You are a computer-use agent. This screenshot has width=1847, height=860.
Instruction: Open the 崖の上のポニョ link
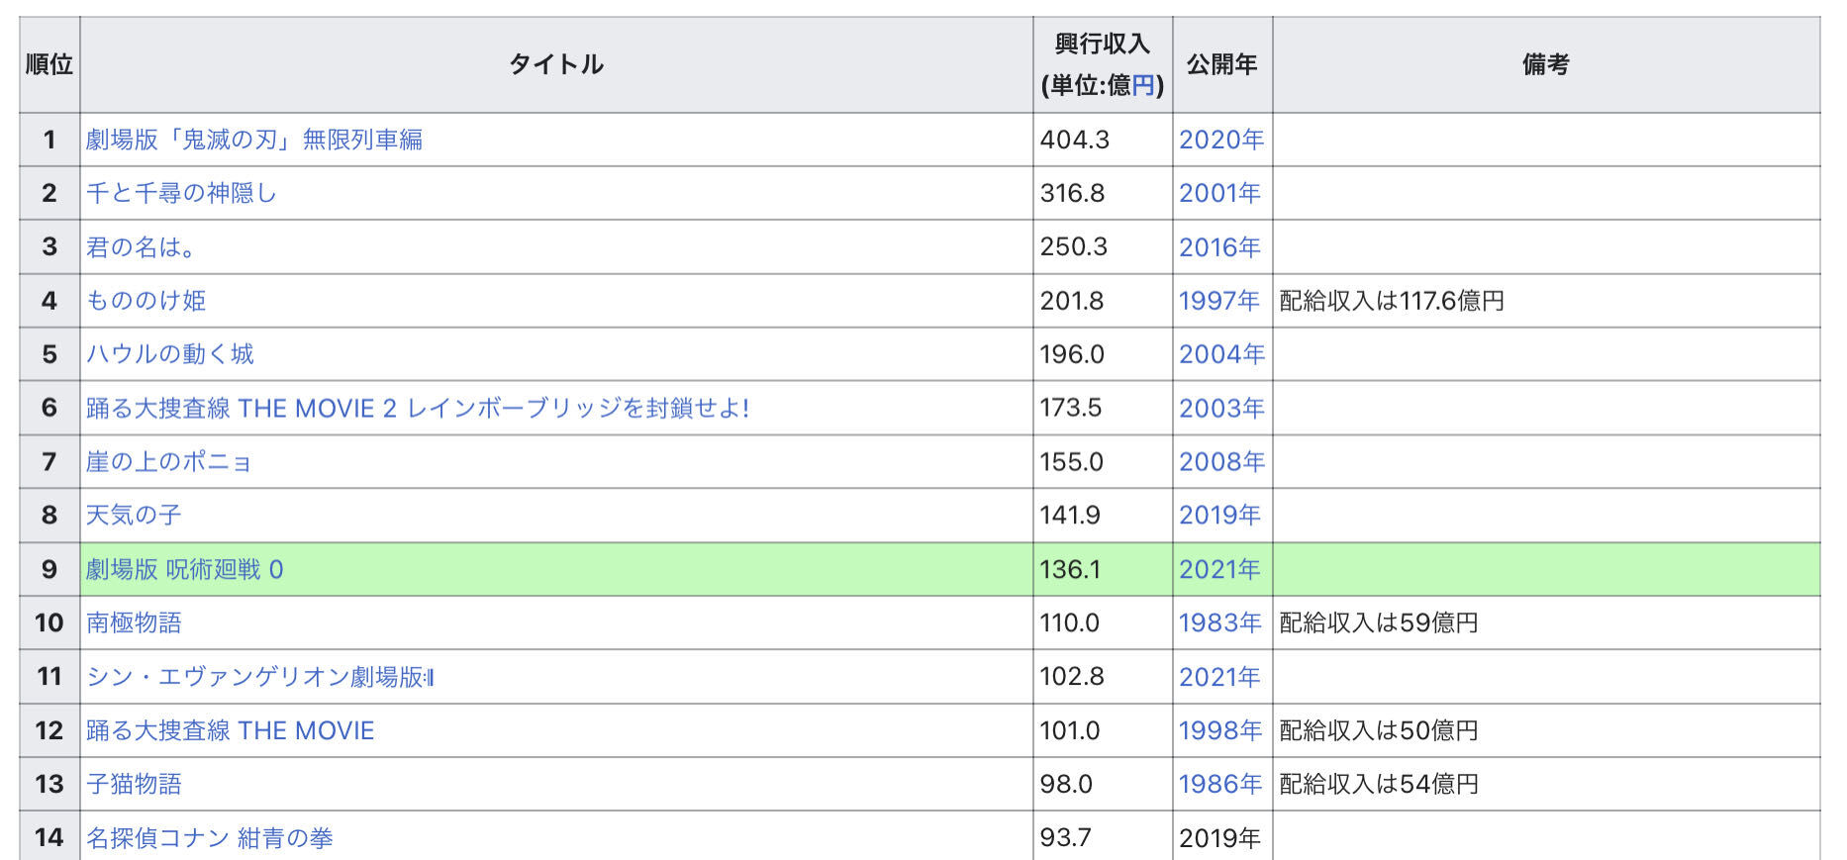click(169, 462)
